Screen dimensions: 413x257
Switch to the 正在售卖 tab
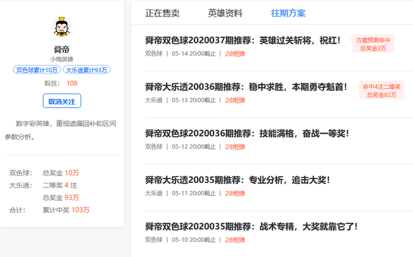(x=162, y=13)
